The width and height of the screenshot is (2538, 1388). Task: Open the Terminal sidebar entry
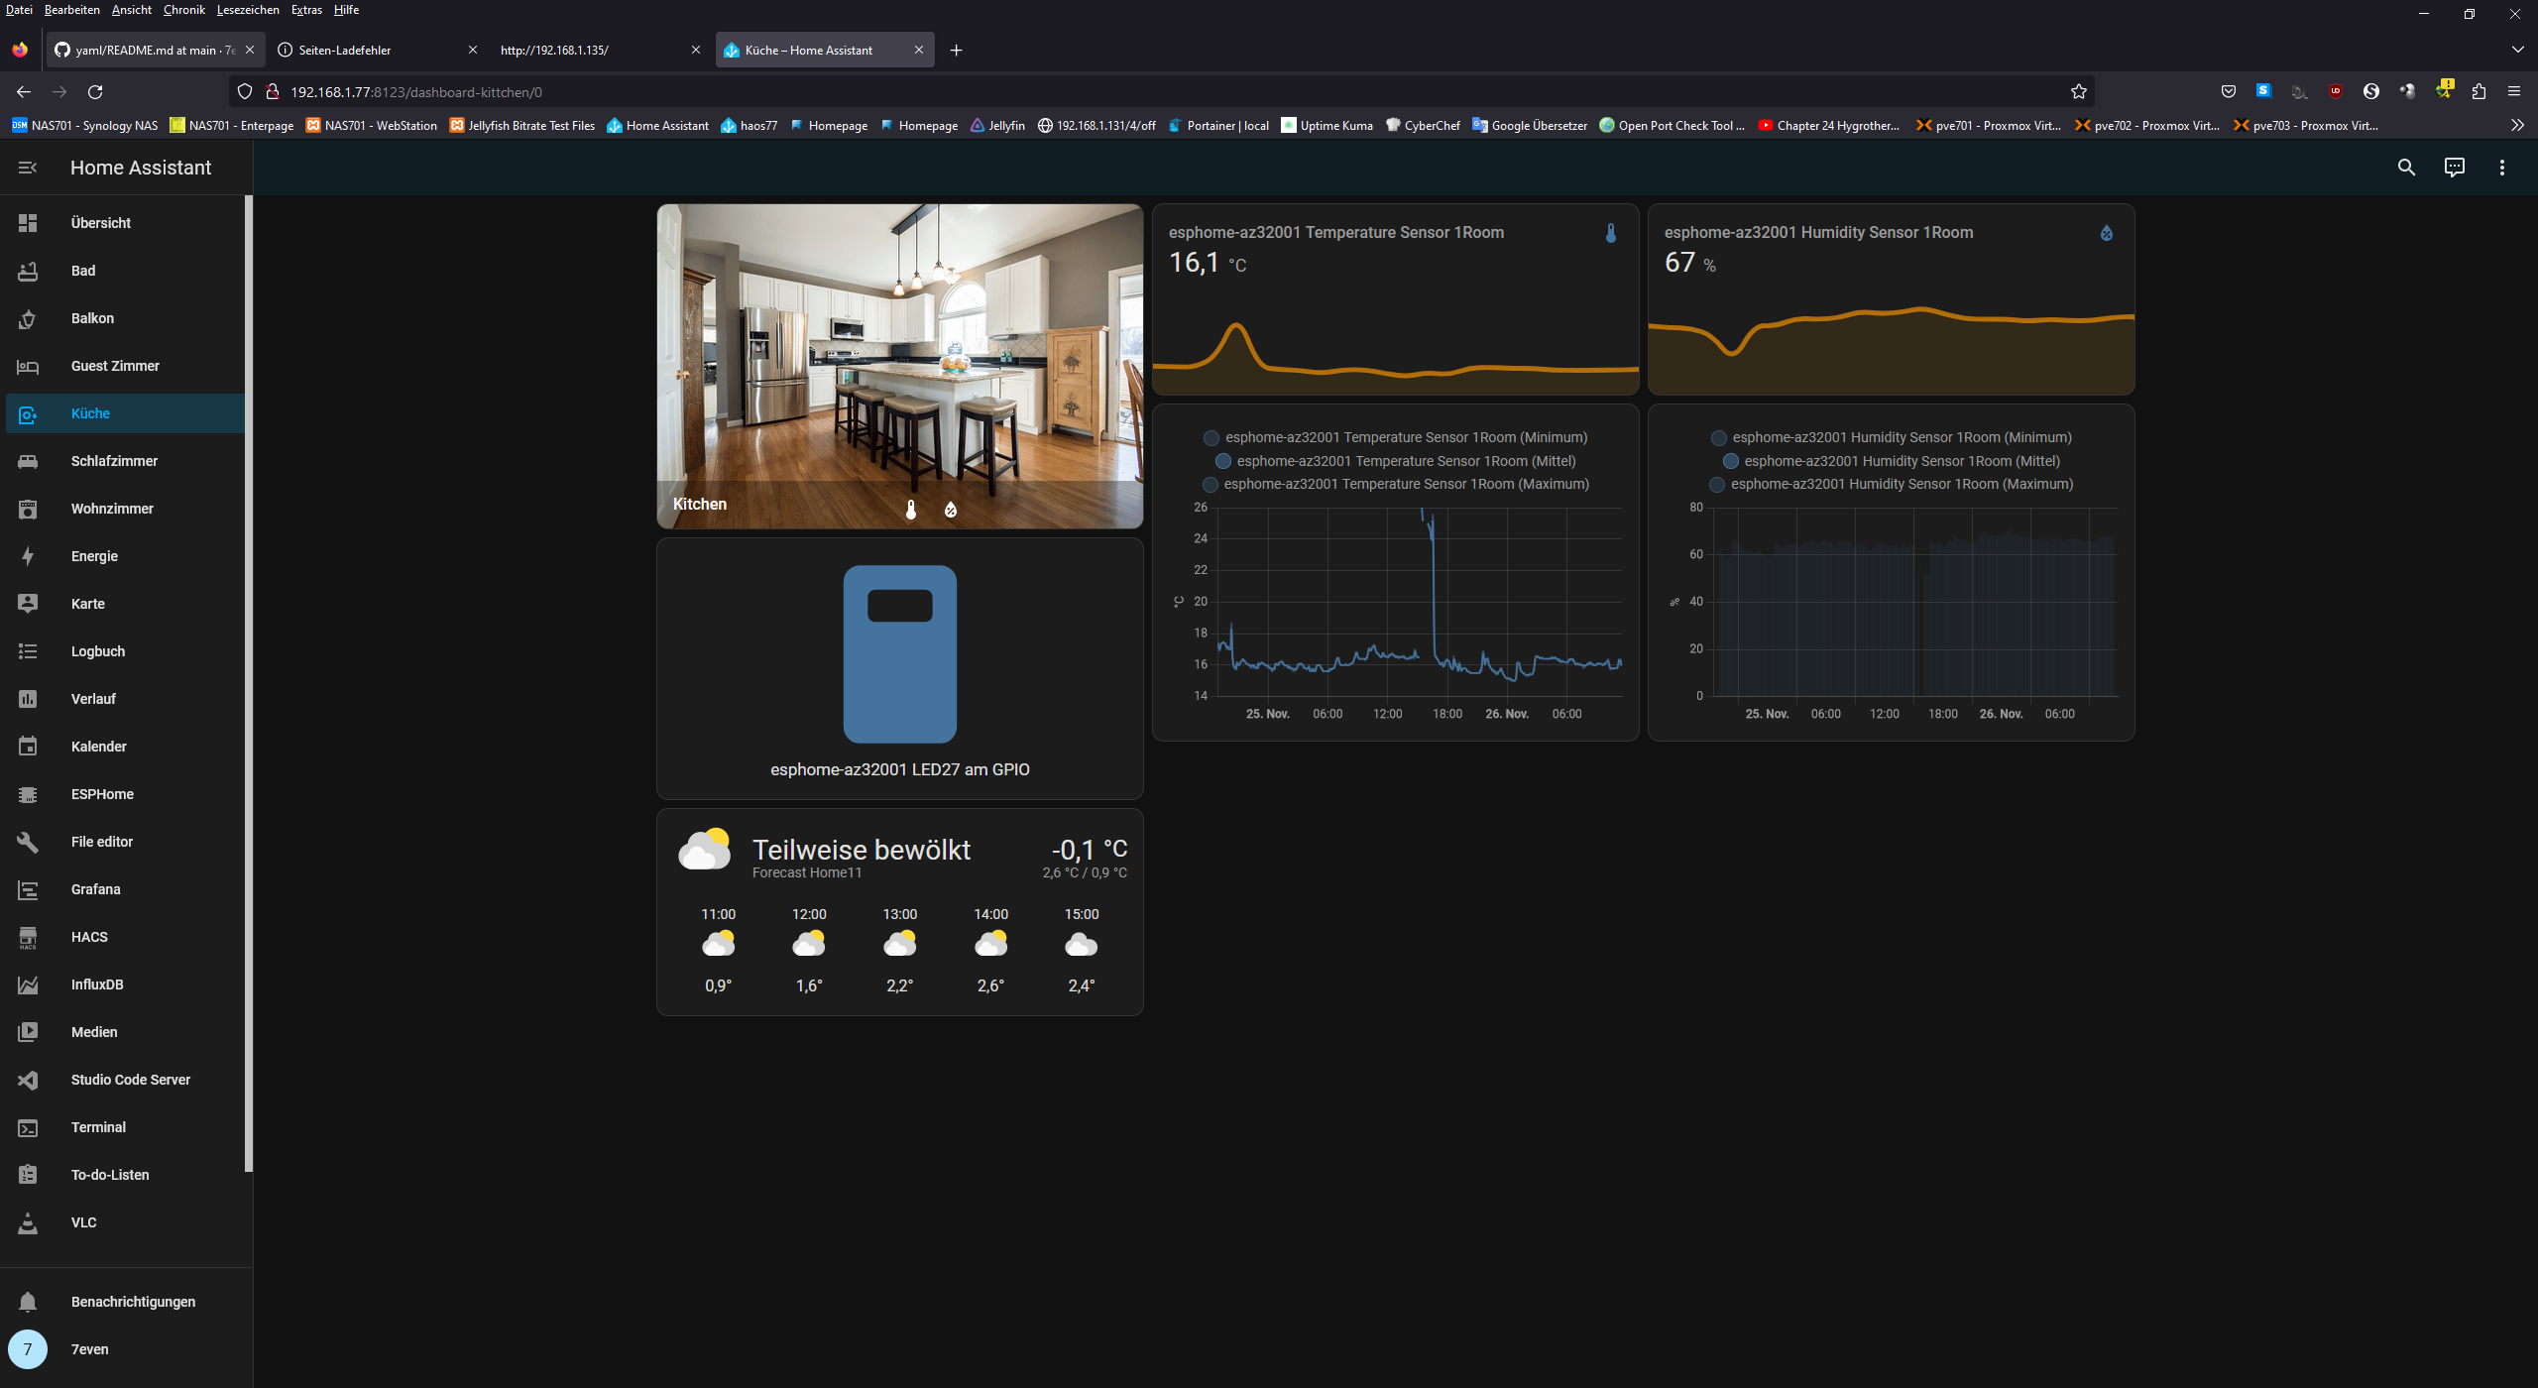point(98,1127)
